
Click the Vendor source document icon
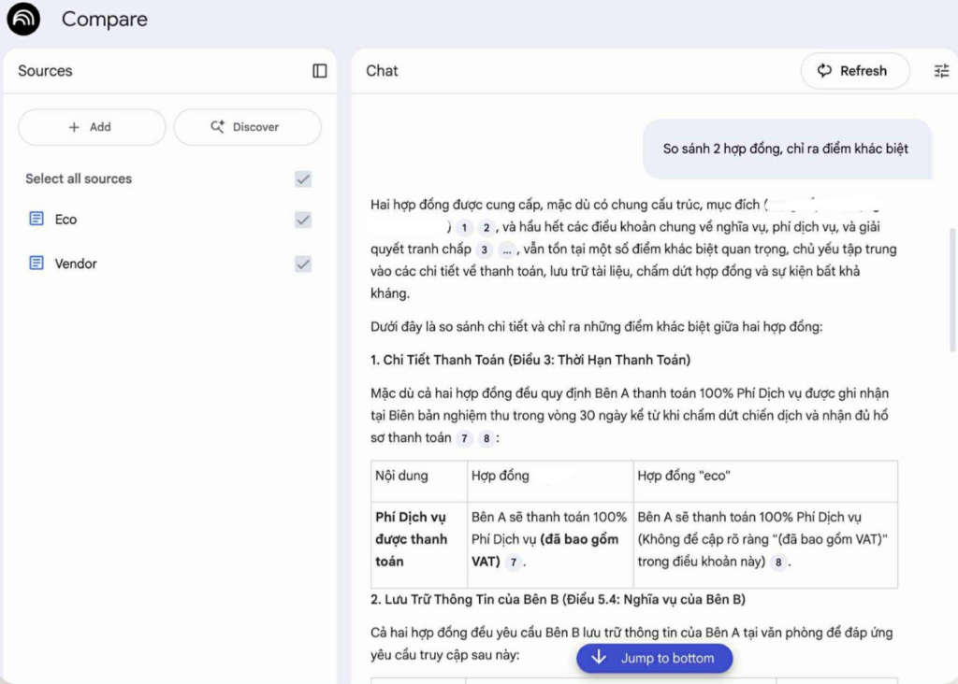pyautogui.click(x=36, y=264)
